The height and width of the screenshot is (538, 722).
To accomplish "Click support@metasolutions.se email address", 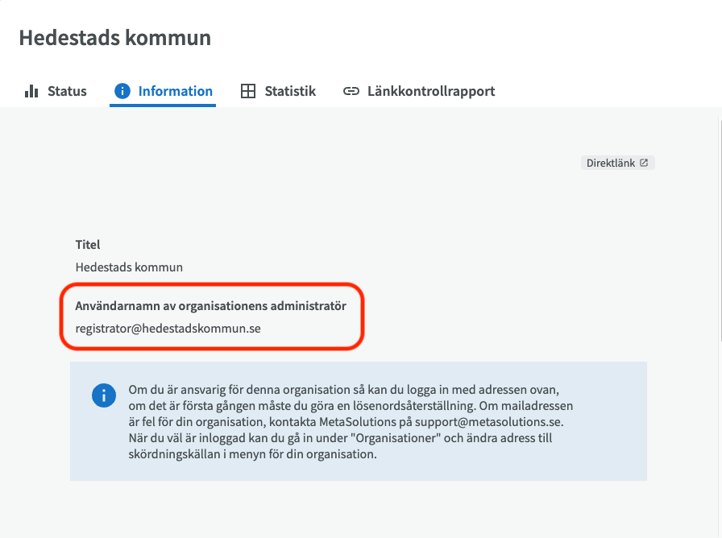I will click(x=488, y=422).
